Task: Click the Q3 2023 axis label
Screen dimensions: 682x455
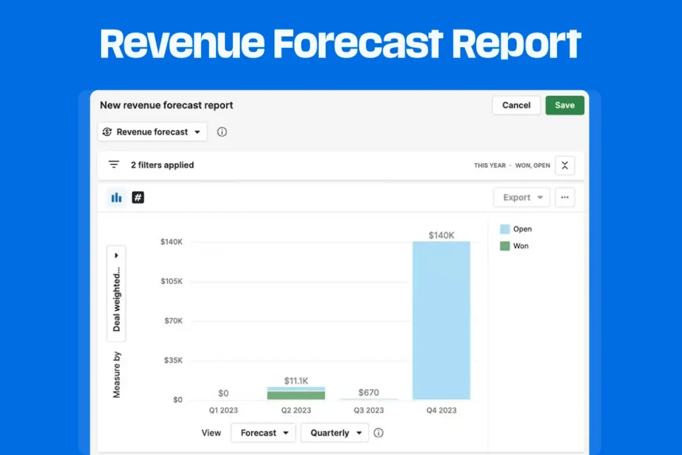Action: coord(368,410)
